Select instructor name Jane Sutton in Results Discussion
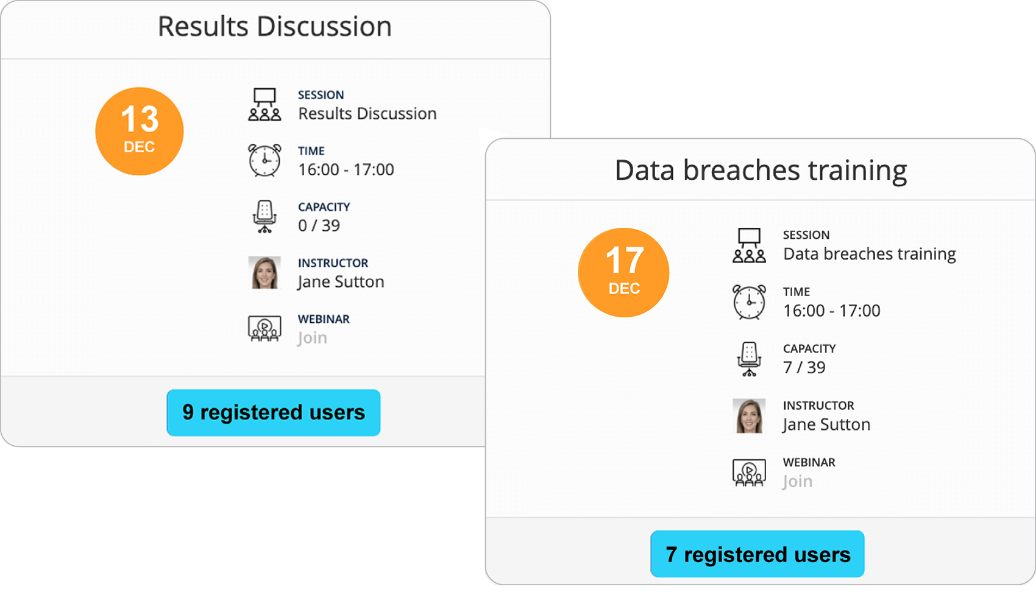The image size is (1036, 609). click(x=341, y=282)
